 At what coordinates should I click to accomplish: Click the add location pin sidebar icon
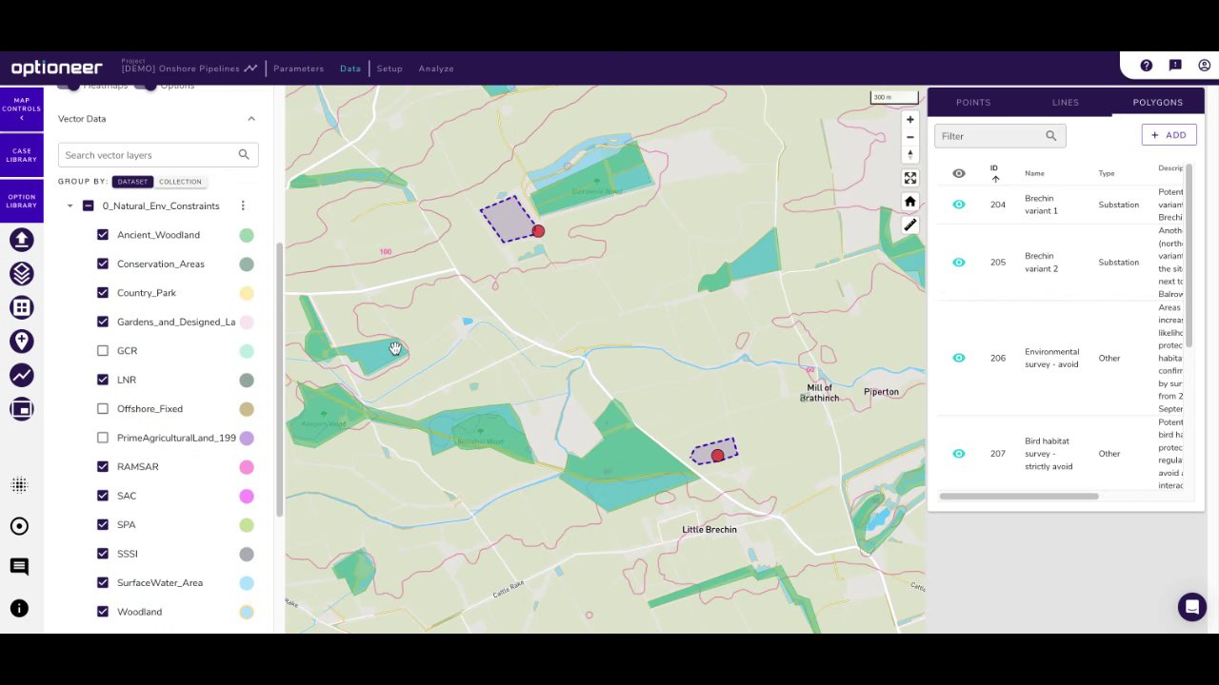pos(22,342)
